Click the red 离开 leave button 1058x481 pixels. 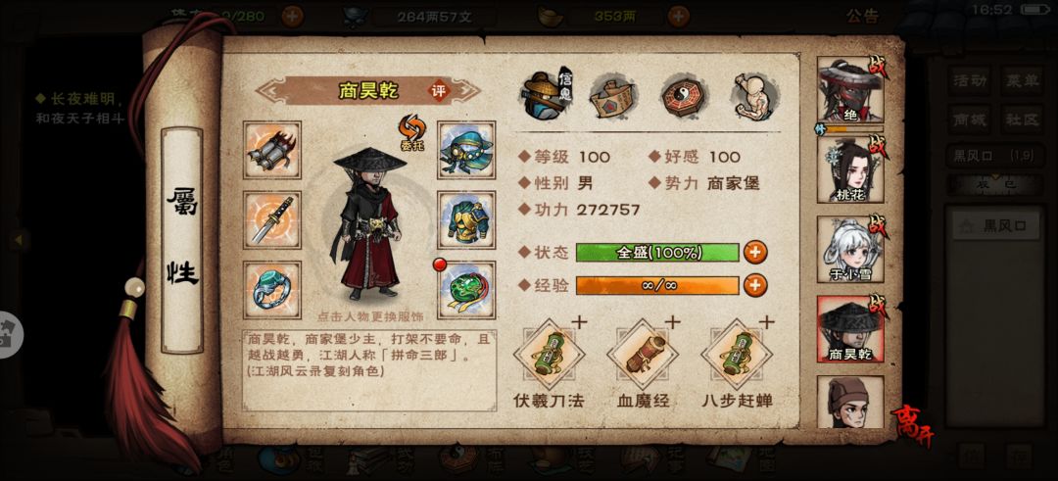914,426
